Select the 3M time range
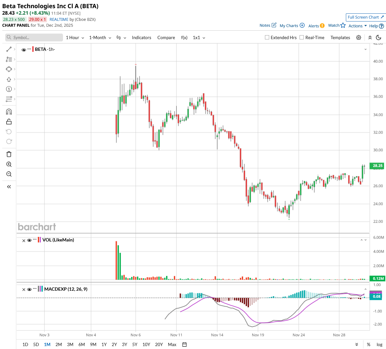 70,344
